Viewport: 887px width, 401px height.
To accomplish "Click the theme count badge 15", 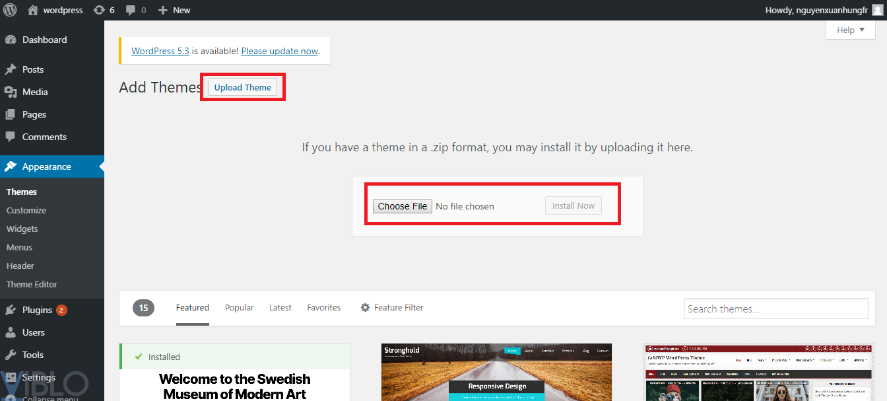I will point(143,307).
